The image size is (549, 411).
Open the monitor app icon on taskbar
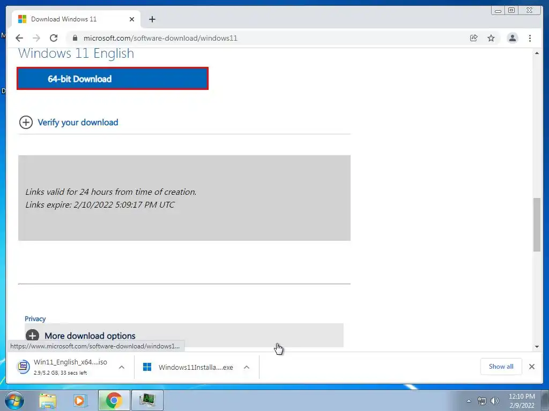point(147,400)
